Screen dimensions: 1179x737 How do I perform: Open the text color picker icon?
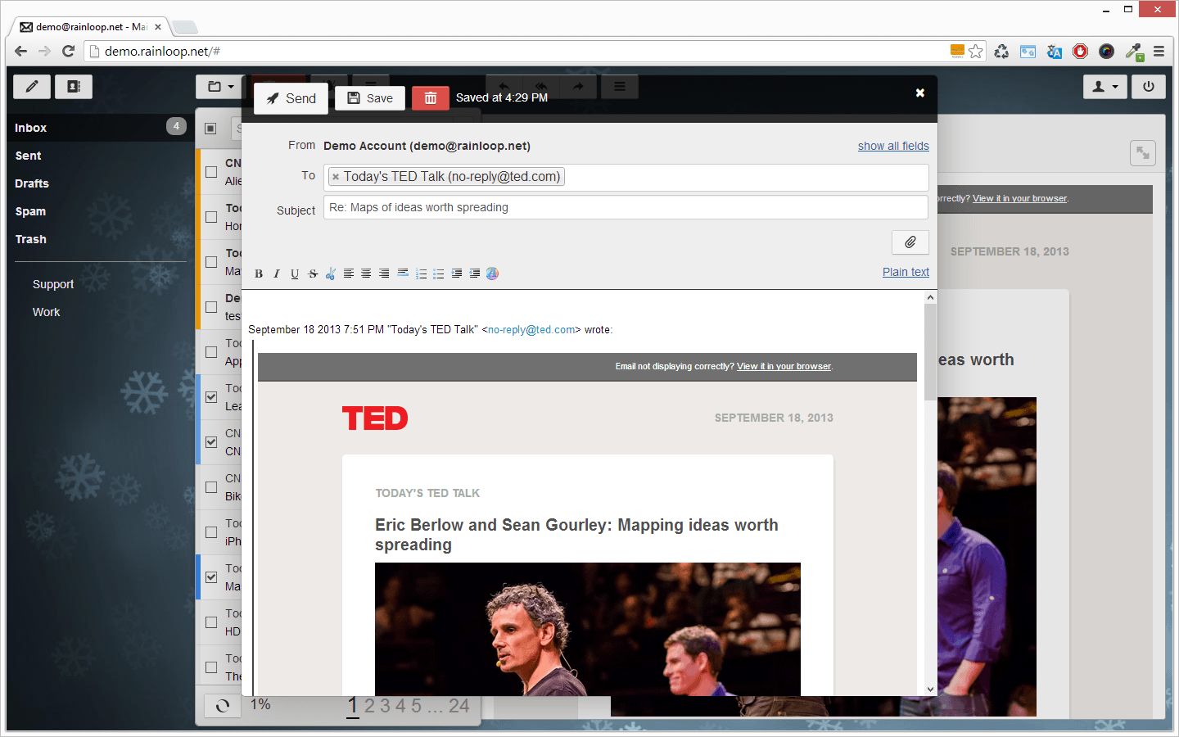click(x=492, y=274)
